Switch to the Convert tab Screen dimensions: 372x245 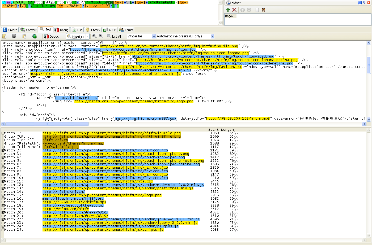[x=28, y=30]
